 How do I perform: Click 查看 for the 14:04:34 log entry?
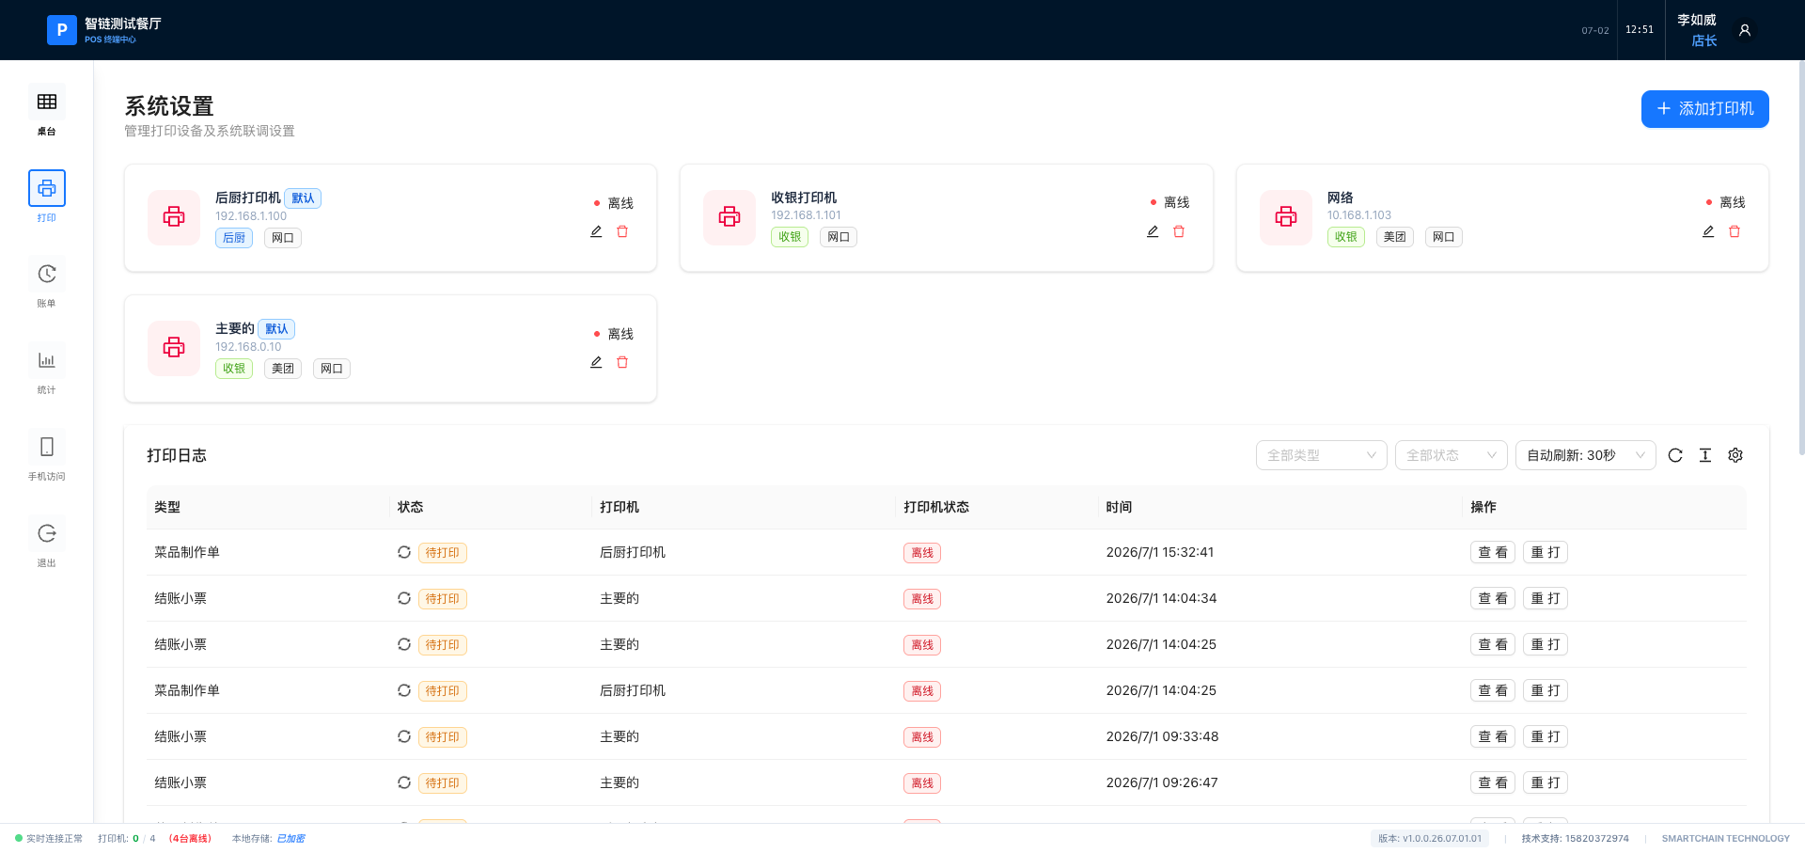point(1493,598)
